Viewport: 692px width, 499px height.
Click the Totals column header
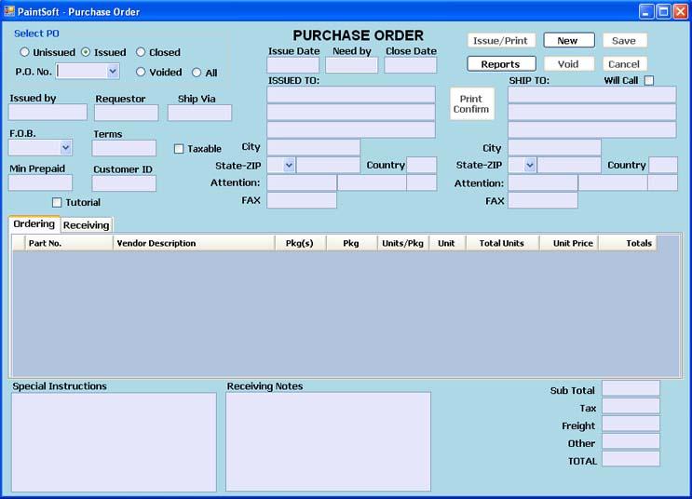pos(628,243)
